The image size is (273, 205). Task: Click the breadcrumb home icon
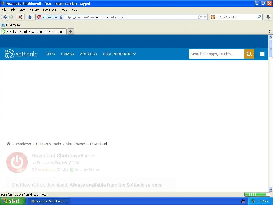point(8,144)
